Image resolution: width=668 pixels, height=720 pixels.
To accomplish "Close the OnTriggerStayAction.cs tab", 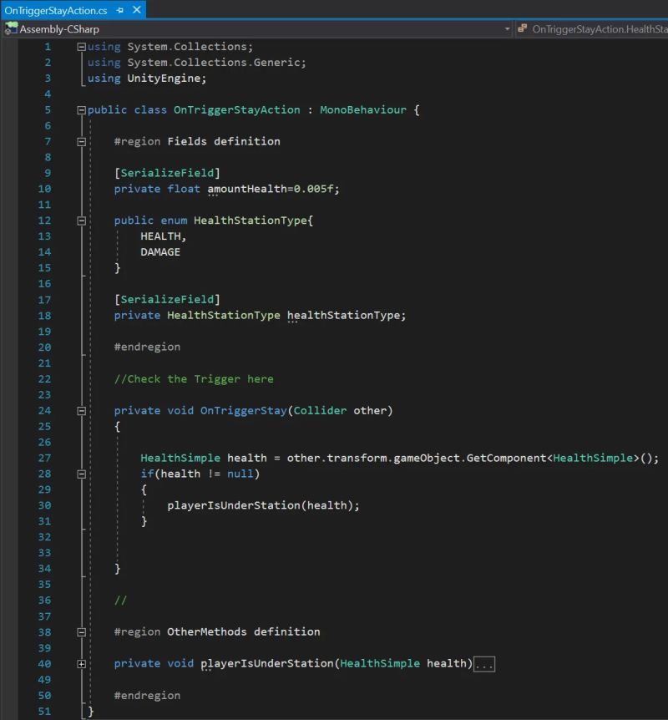I will (136, 11).
